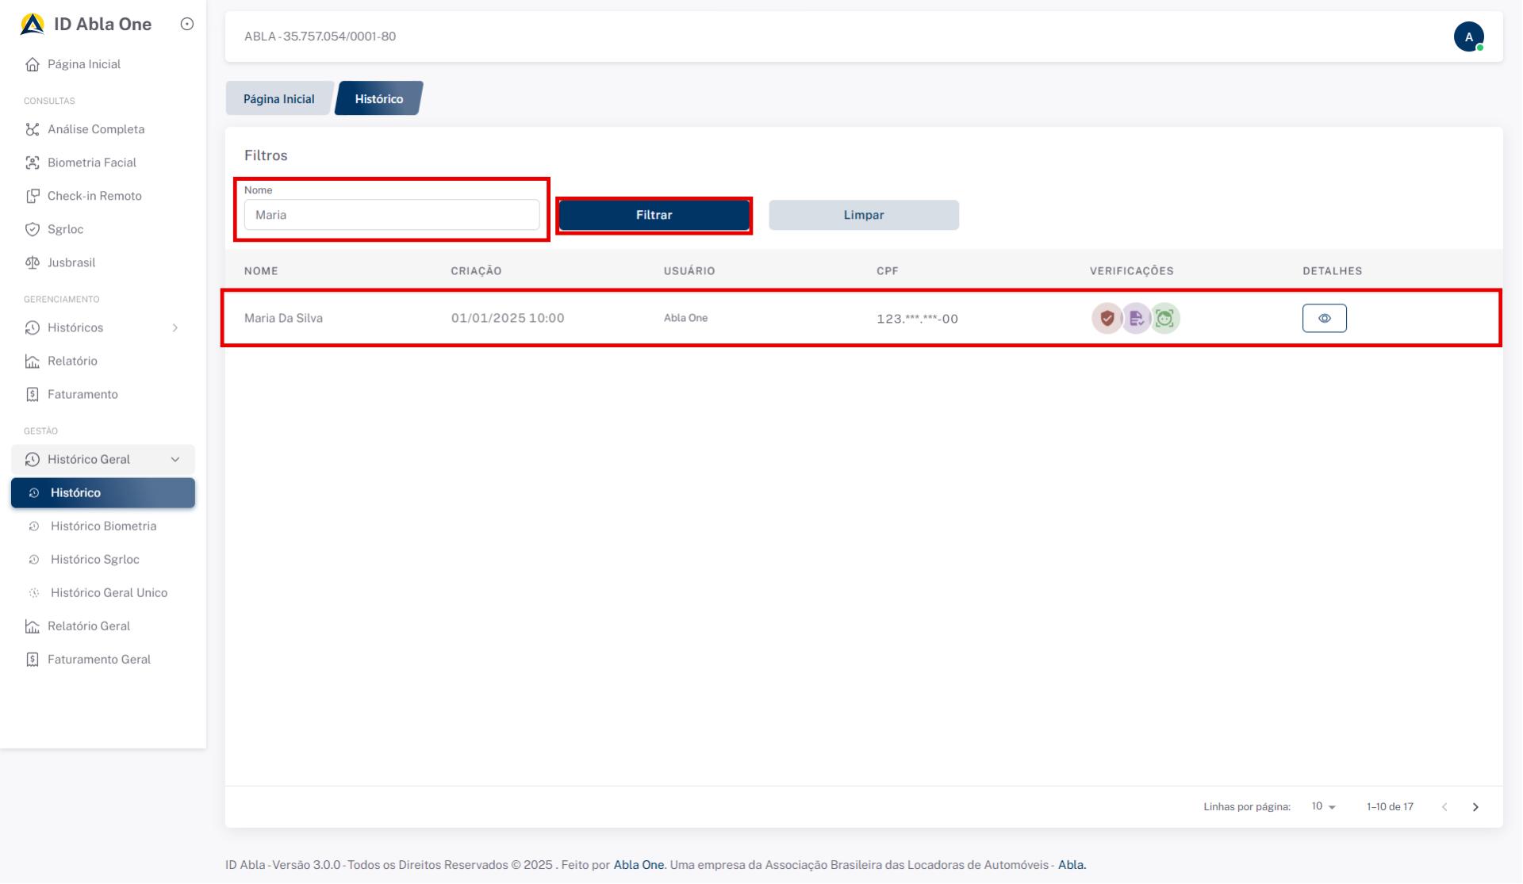
Task: Click the ID Abla One logo
Action: pos(33,24)
